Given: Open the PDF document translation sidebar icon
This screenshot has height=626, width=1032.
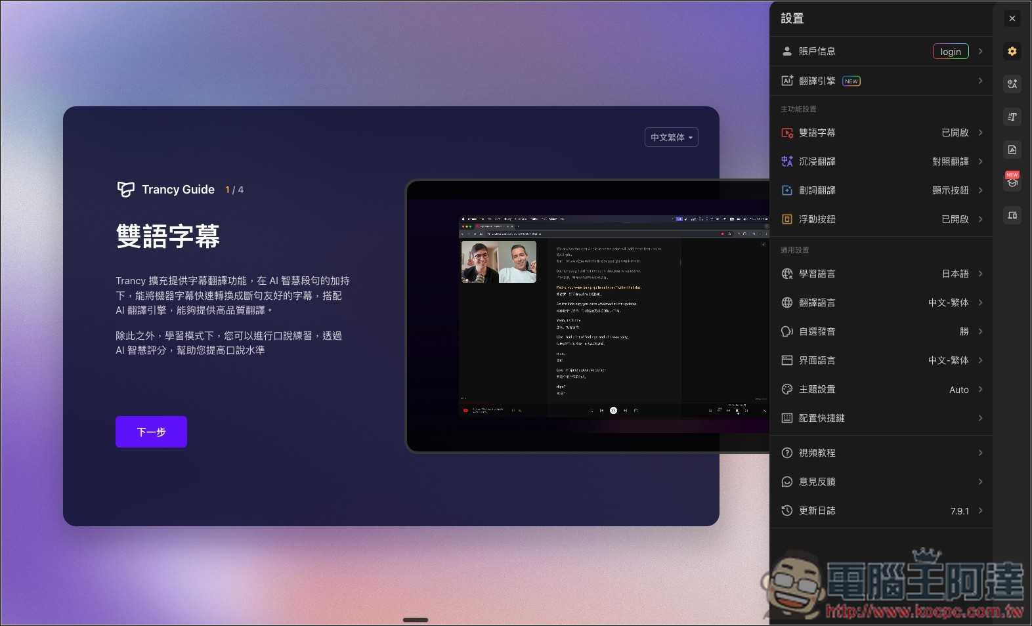Looking at the screenshot, I should coord(1012,150).
